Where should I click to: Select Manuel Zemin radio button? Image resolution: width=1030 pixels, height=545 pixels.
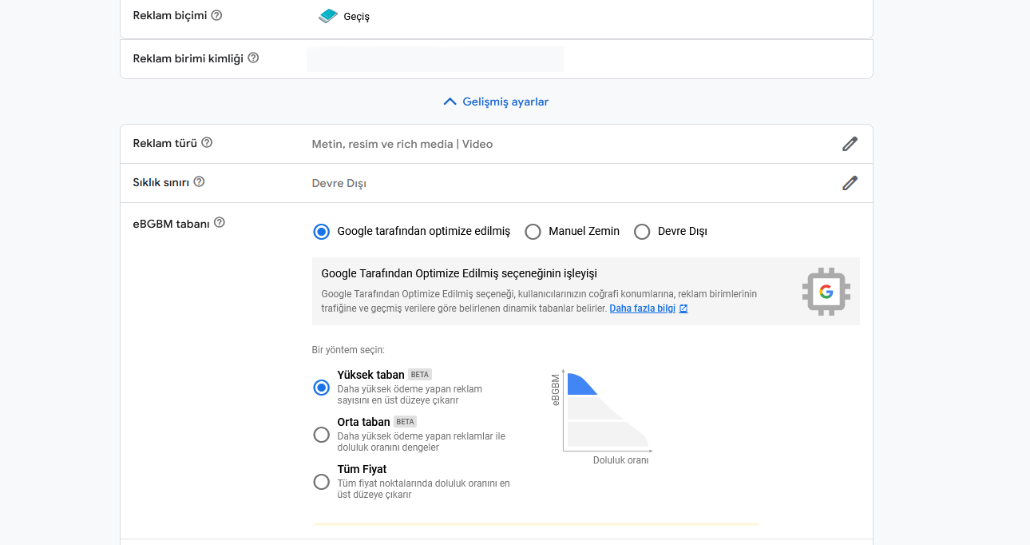click(533, 232)
